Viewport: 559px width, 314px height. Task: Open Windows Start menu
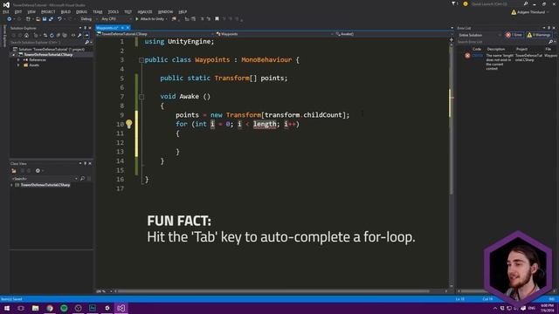pos(7,308)
